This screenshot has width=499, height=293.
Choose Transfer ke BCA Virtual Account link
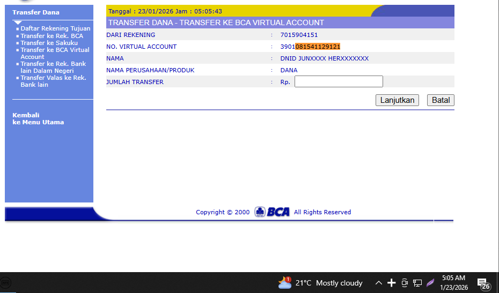[x=55, y=54]
